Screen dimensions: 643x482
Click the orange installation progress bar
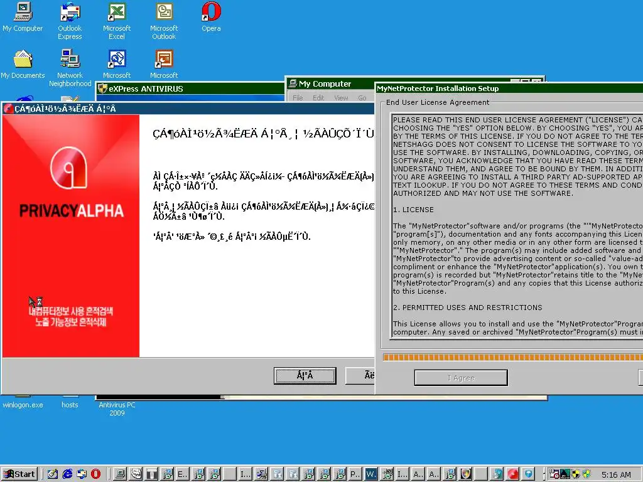coord(512,357)
